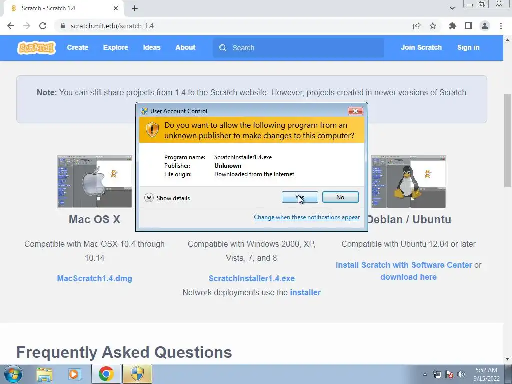Click the scrollbar down arrow
The image size is (512, 384).
tap(507, 359)
